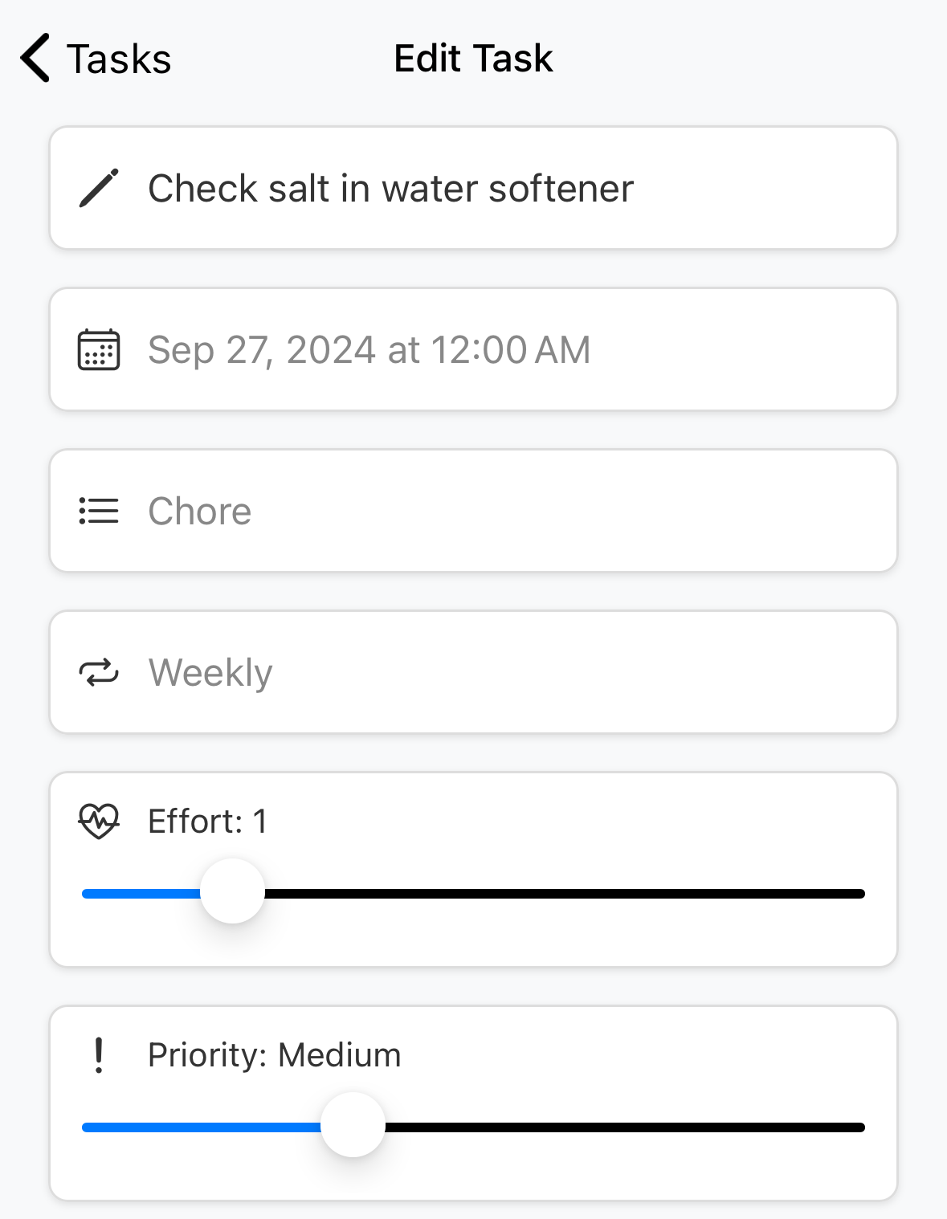
Task: Open the Weekly repeat selector
Action: point(210,673)
